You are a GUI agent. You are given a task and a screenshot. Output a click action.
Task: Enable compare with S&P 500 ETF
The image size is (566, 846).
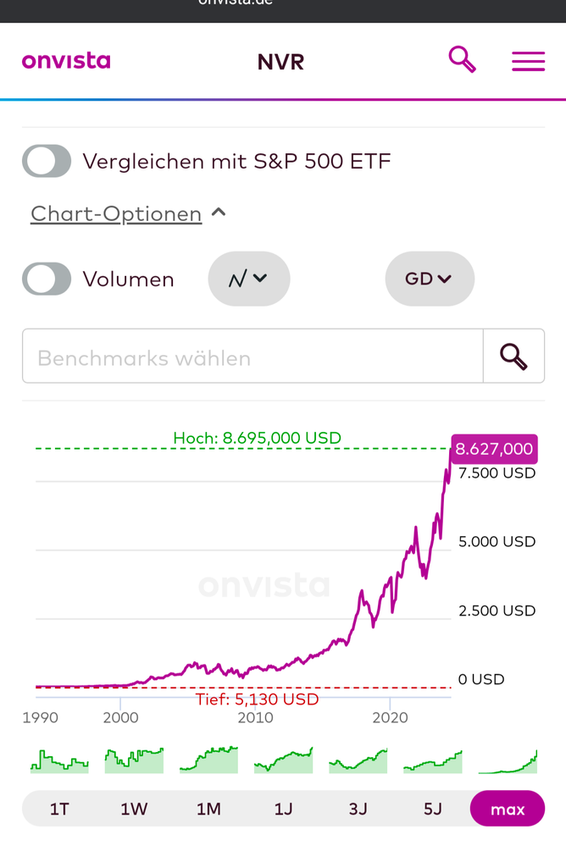tap(47, 161)
